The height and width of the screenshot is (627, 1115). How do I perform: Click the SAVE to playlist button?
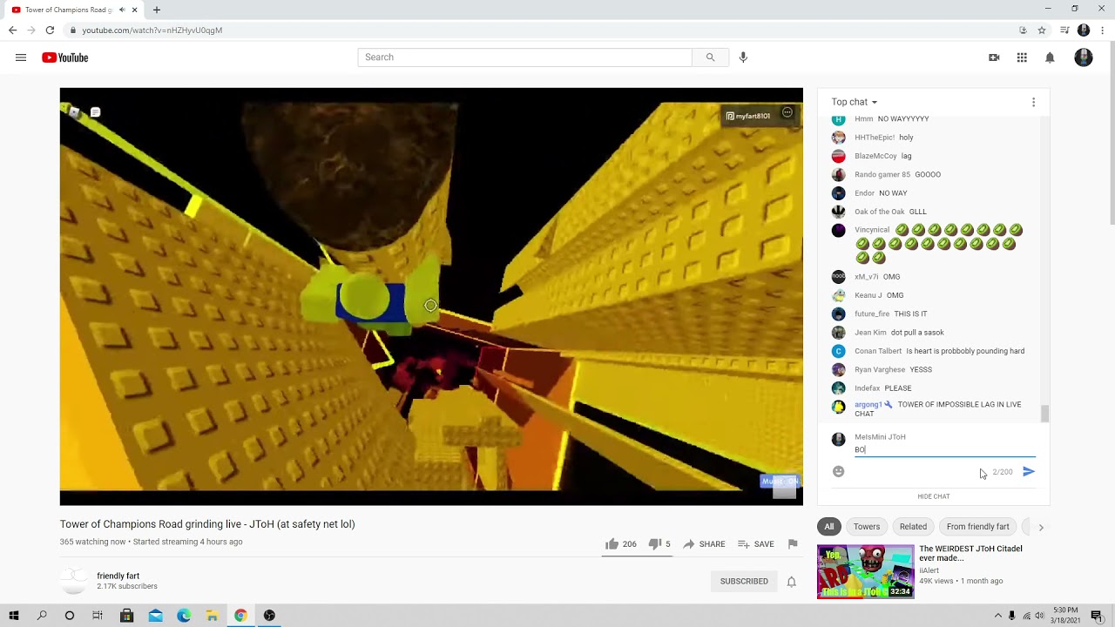click(x=755, y=544)
